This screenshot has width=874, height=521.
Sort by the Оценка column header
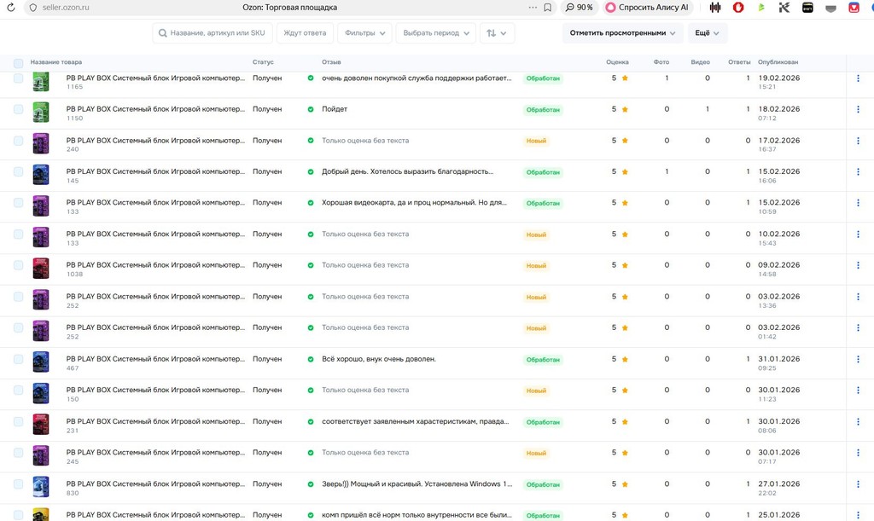tap(617, 62)
